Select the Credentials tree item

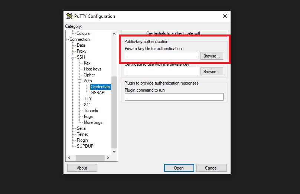[100, 87]
